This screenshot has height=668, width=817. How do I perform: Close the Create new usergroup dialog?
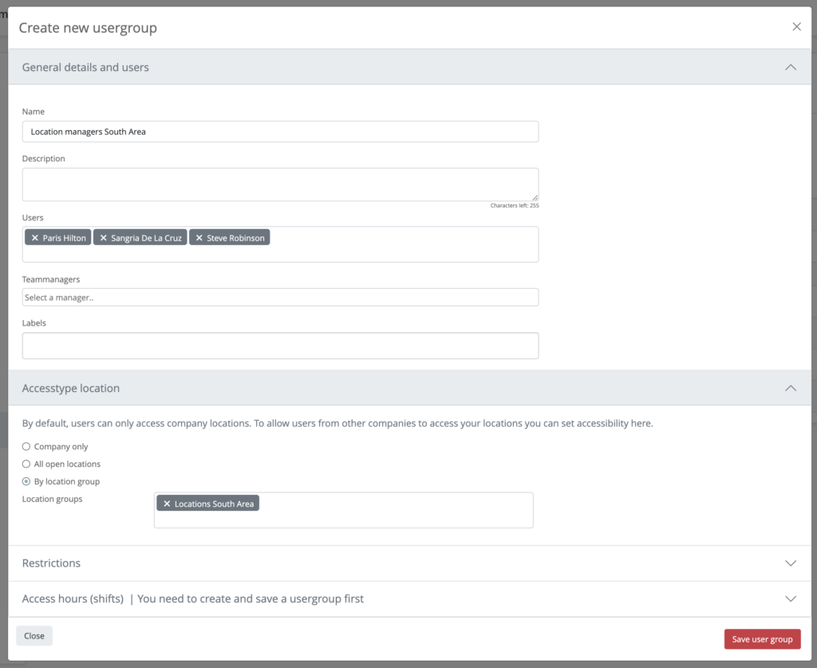click(x=34, y=635)
